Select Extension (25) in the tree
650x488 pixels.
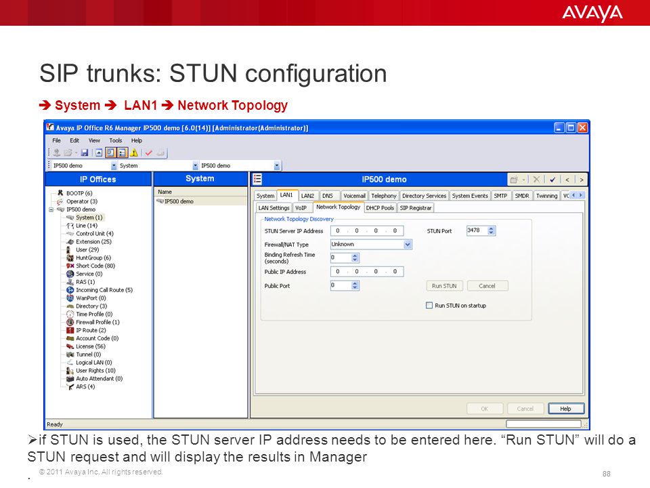93,241
